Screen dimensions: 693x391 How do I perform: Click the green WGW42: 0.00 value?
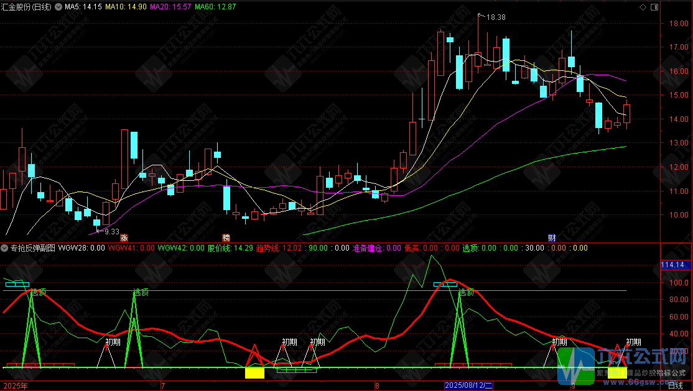pos(181,248)
